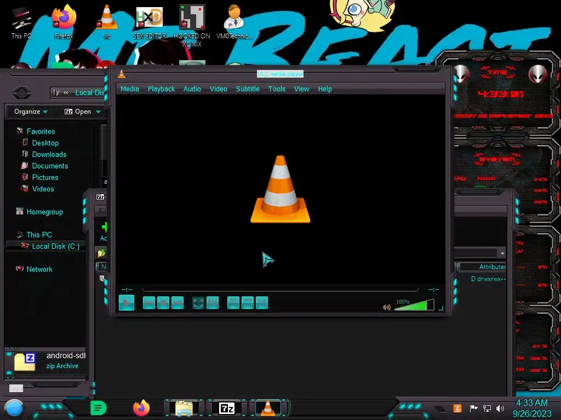Open SEX EDITOR desktop shortcut
Screen dimensions: 561x420
150,22
